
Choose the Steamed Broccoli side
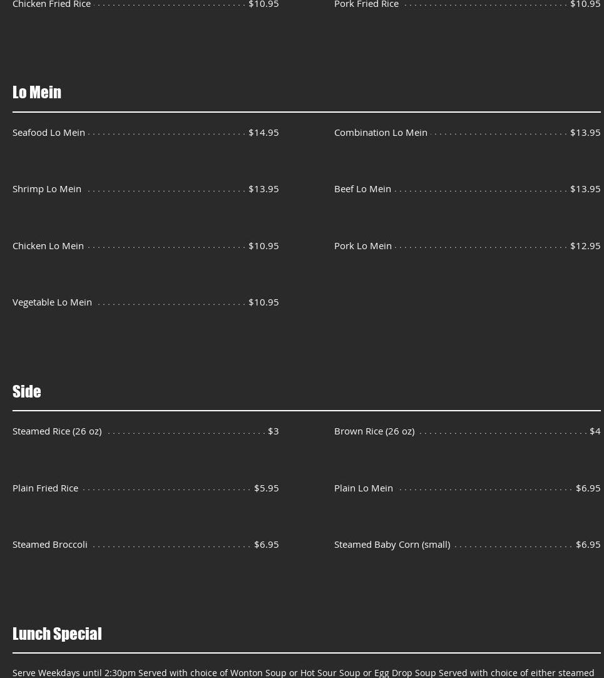point(50,544)
